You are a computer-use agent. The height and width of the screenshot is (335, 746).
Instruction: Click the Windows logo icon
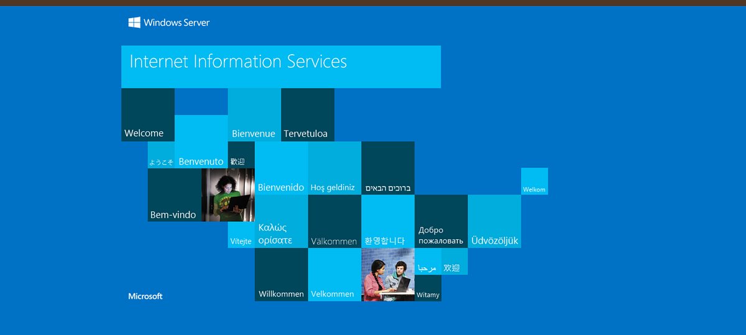pos(134,22)
